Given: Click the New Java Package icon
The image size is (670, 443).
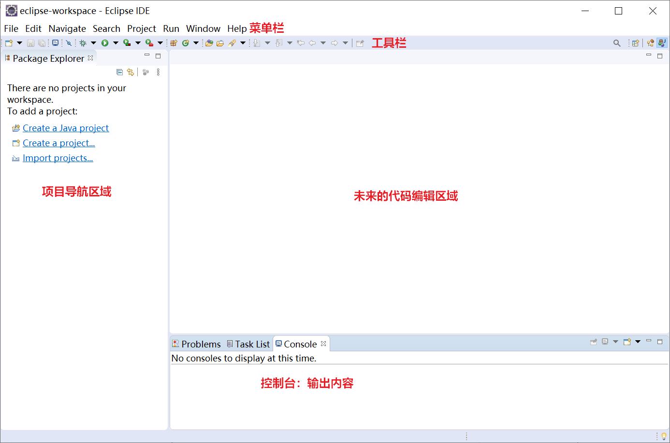Looking at the screenshot, I should tap(174, 43).
